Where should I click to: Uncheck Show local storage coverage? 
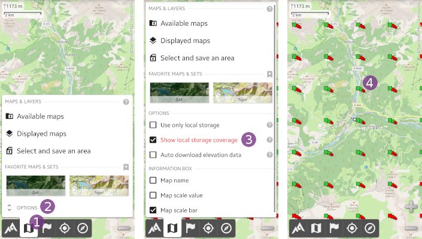[153, 140]
